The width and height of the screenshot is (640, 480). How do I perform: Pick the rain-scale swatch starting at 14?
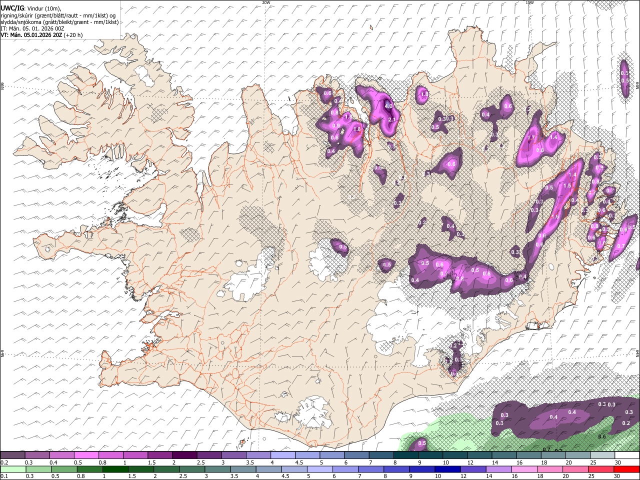[499, 469]
